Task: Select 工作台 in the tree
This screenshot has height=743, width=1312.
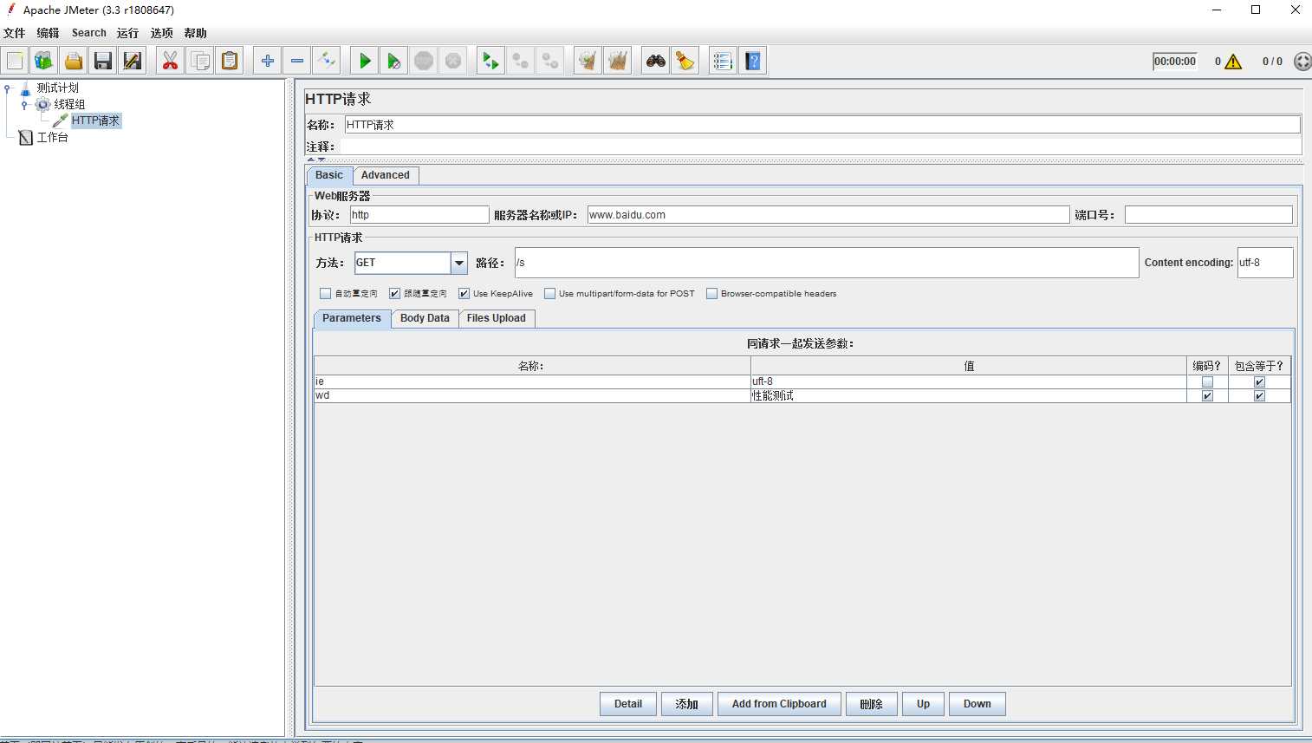Action: point(53,137)
